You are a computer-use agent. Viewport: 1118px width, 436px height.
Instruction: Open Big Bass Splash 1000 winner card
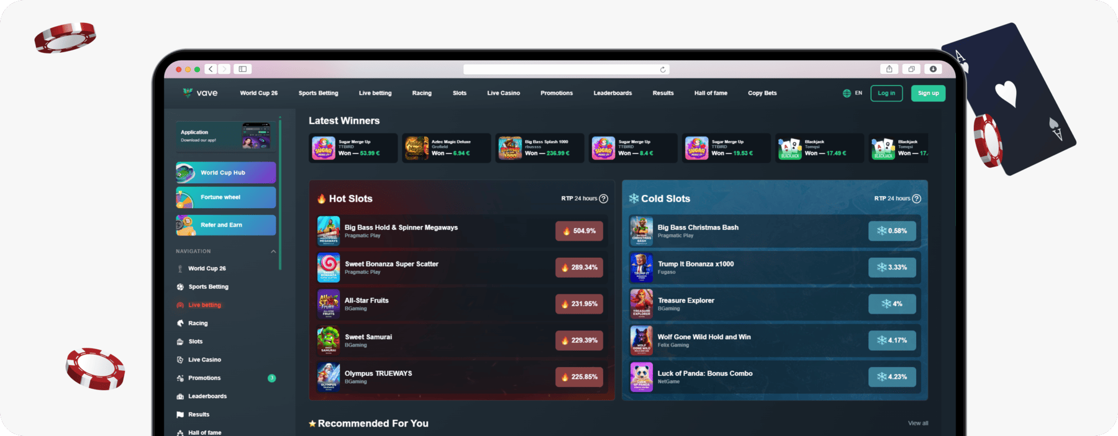pos(539,148)
